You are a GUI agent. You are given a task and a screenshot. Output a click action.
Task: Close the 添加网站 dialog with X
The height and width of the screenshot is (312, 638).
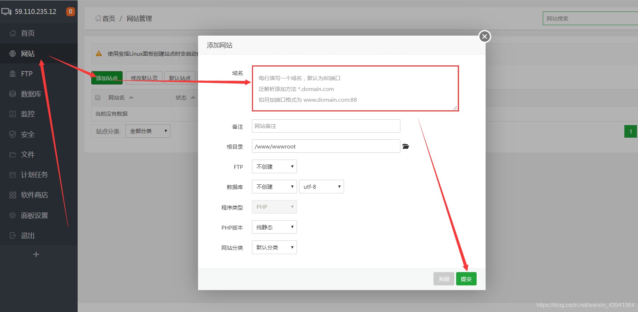click(485, 36)
